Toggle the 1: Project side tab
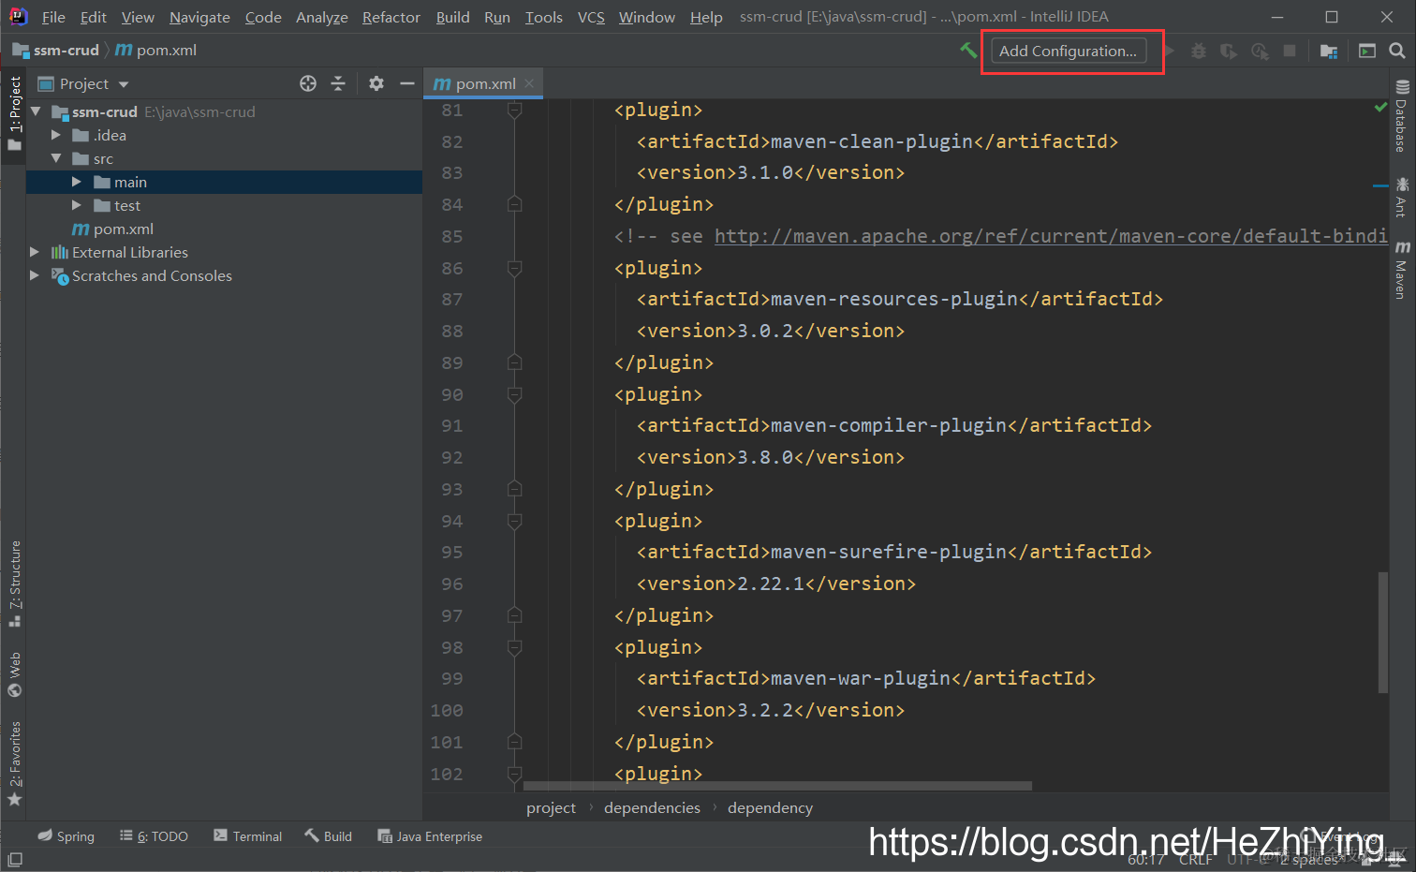 pyautogui.click(x=14, y=114)
